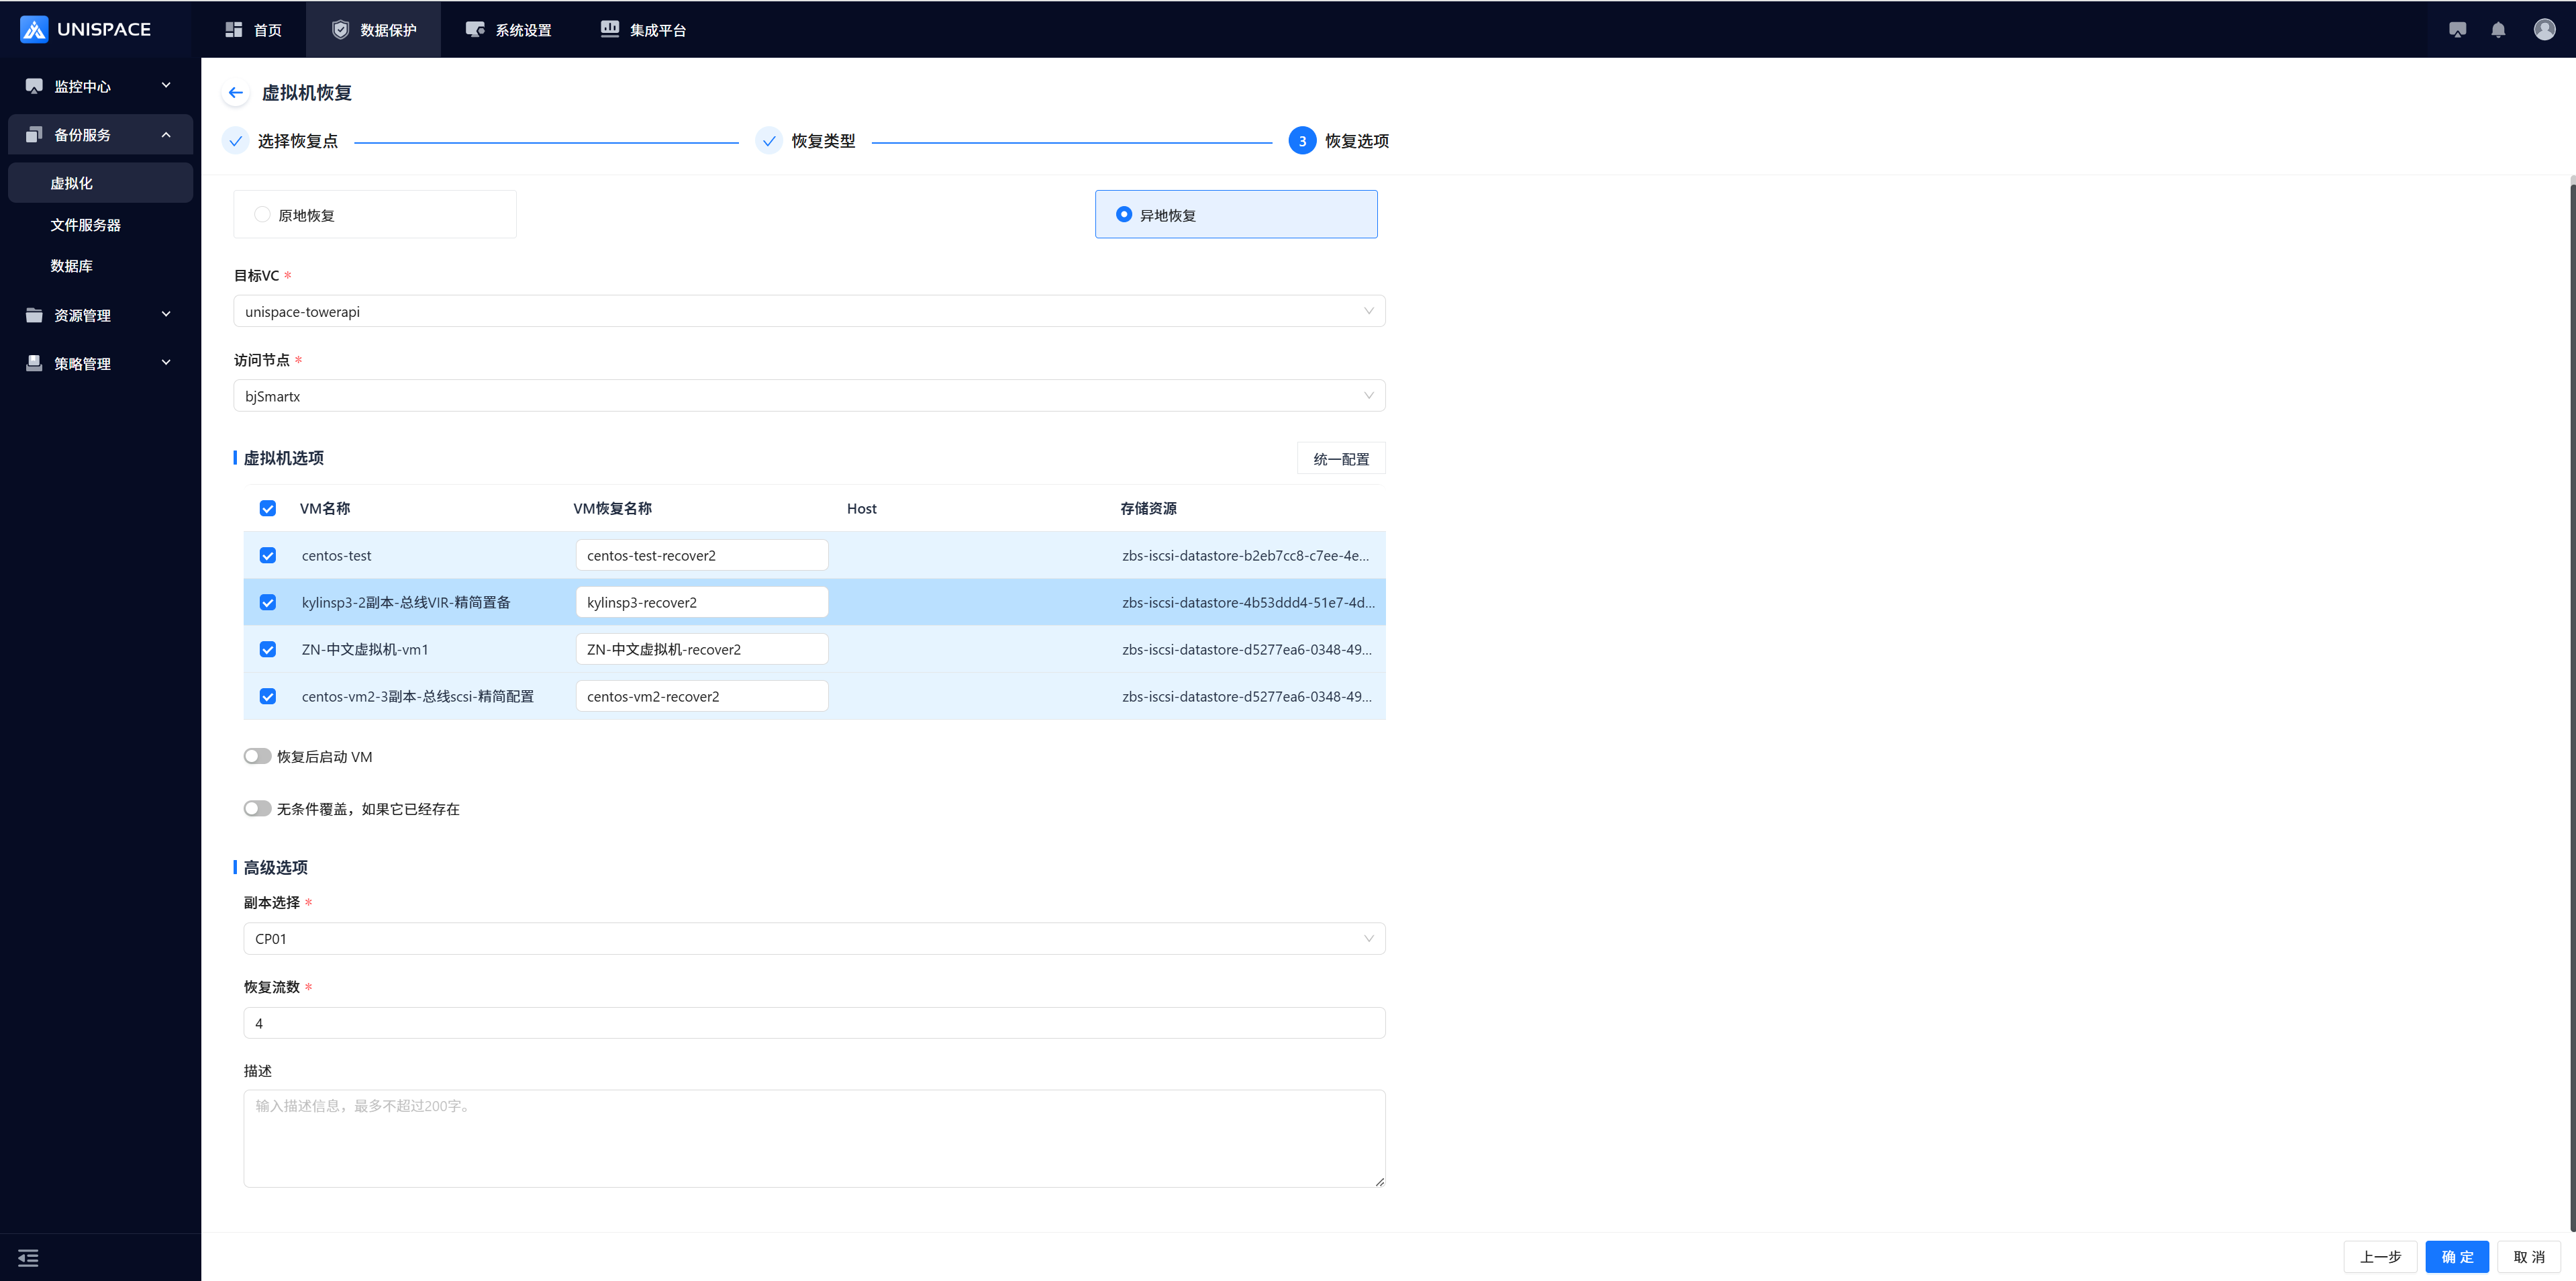Image resolution: width=2576 pixels, height=1281 pixels.
Task: Open the notification bell icon
Action: click(2498, 30)
